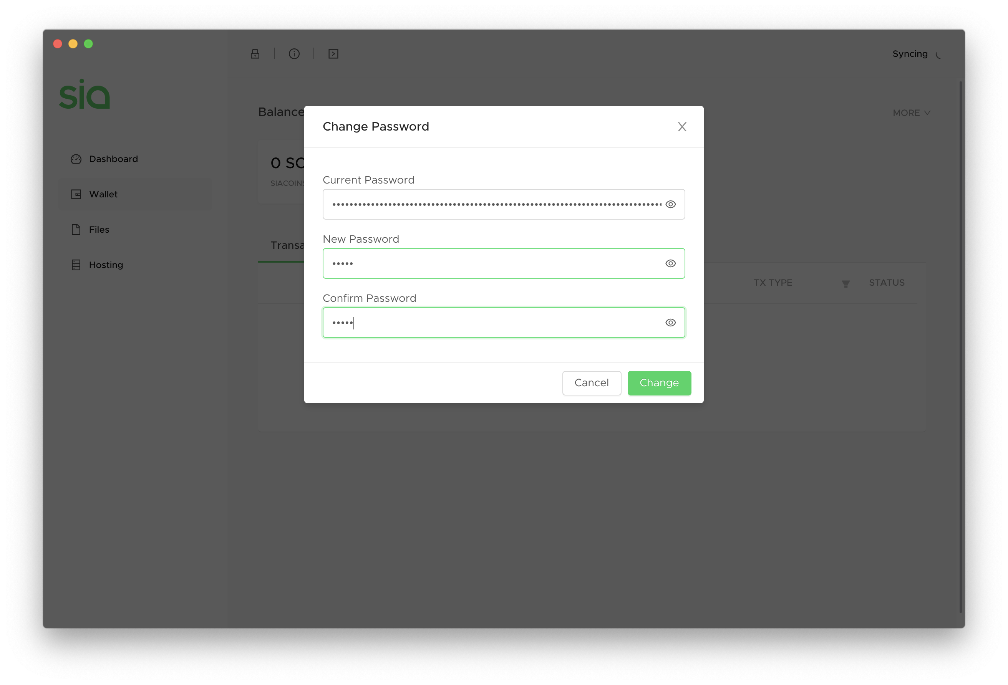The width and height of the screenshot is (1008, 685).
Task: Open the terminal icon in top toolbar
Action: click(333, 54)
